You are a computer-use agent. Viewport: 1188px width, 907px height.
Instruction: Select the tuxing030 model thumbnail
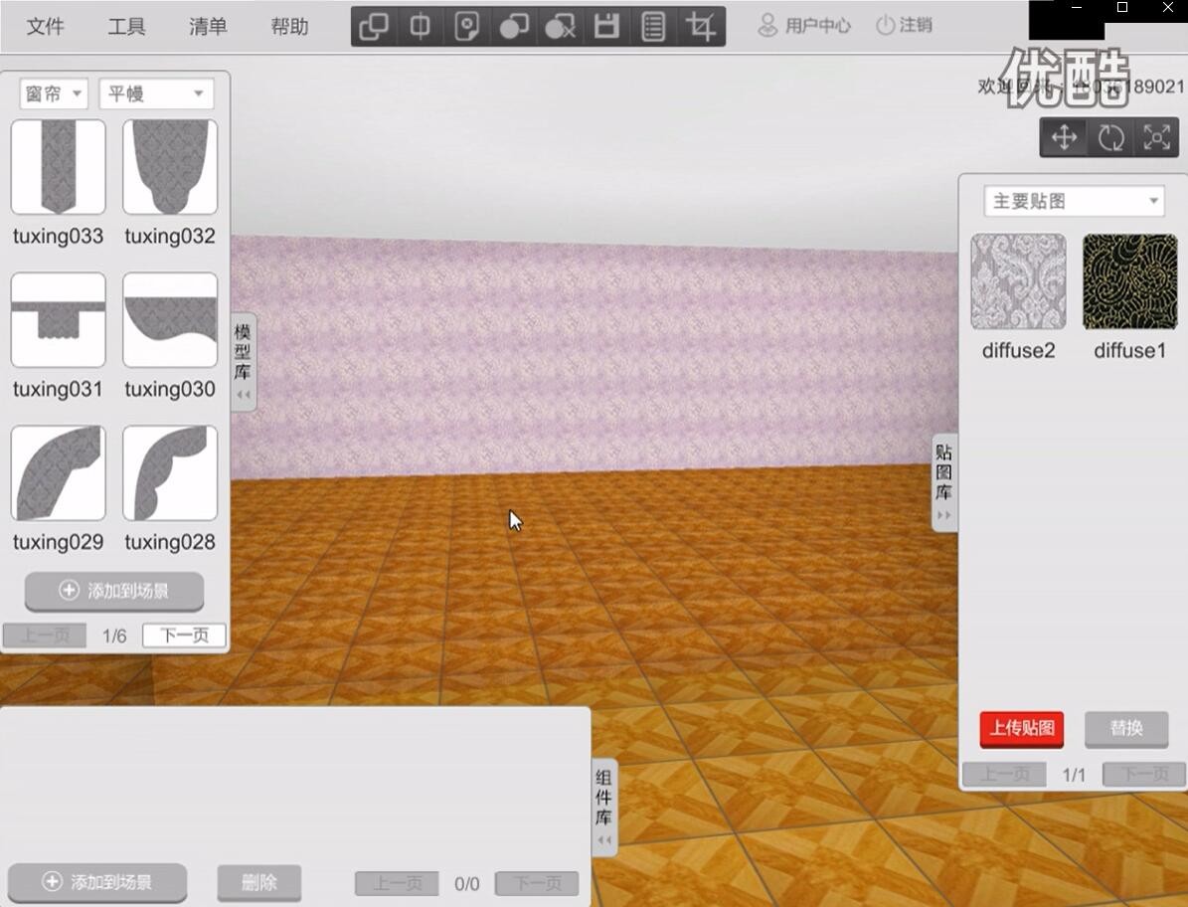point(170,320)
